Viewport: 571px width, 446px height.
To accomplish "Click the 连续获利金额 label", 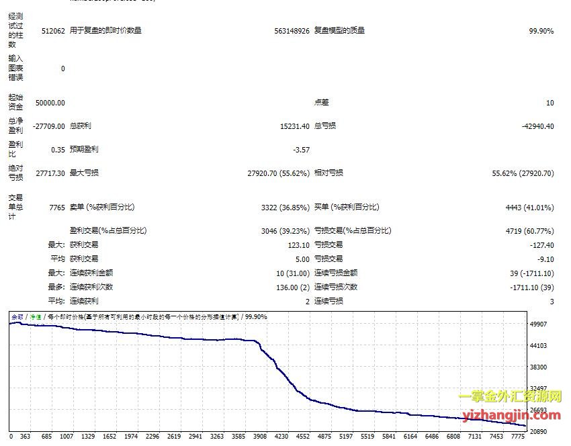I will pos(91,273).
